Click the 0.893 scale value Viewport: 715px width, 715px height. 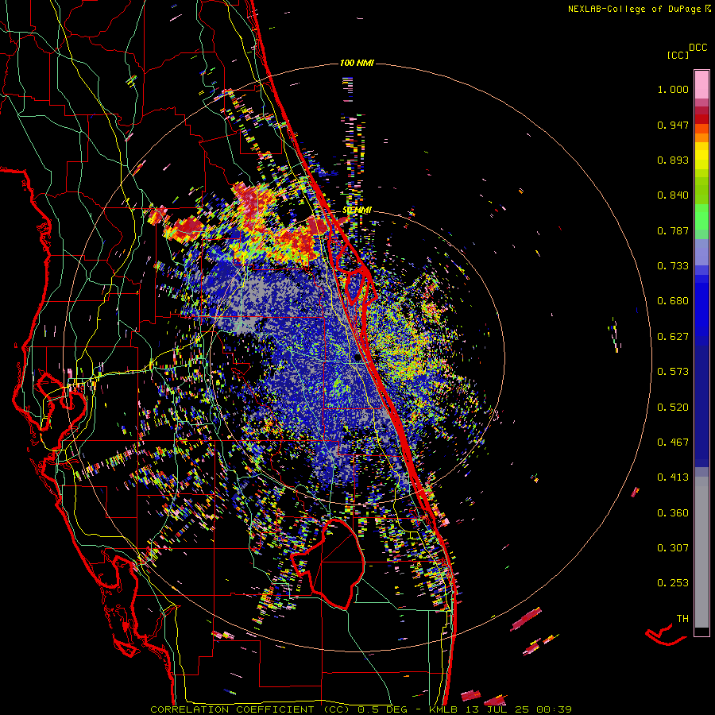click(x=673, y=160)
